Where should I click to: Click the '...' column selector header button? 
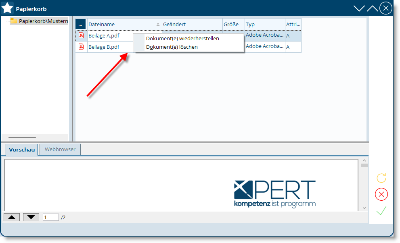point(81,24)
